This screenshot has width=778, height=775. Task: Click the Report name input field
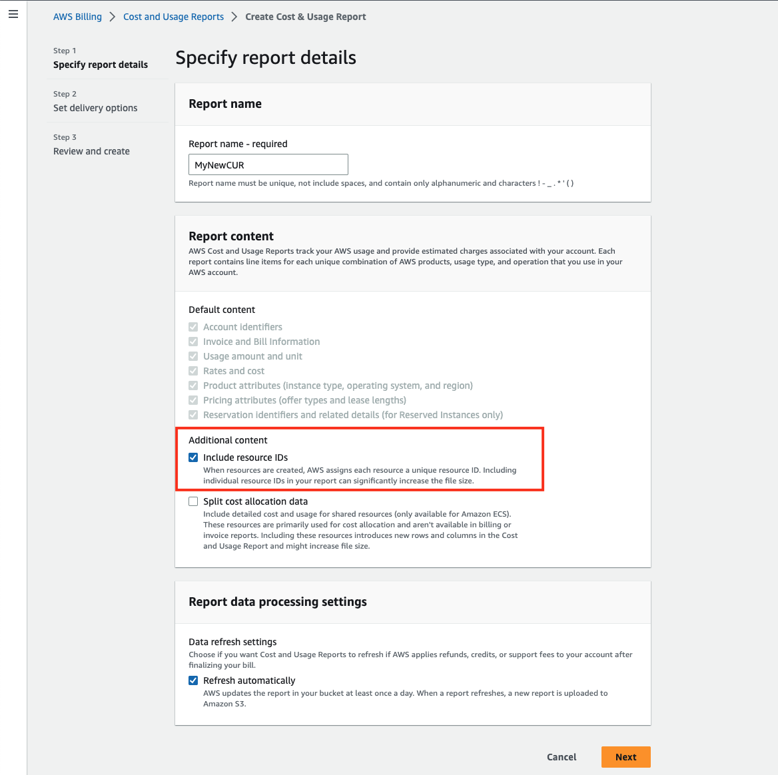[x=268, y=164]
